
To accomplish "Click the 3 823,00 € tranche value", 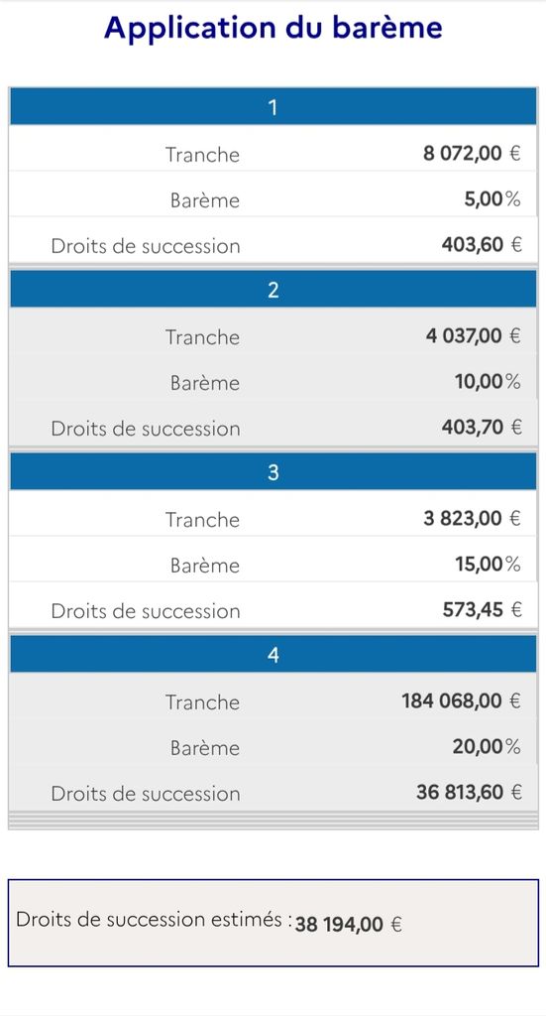I will tap(473, 519).
